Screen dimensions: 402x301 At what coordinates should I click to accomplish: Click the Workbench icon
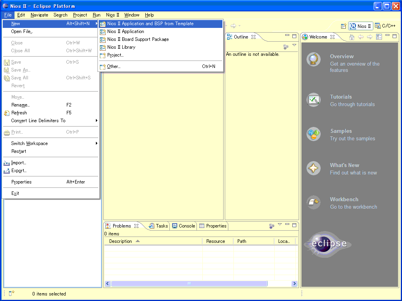tap(314, 202)
